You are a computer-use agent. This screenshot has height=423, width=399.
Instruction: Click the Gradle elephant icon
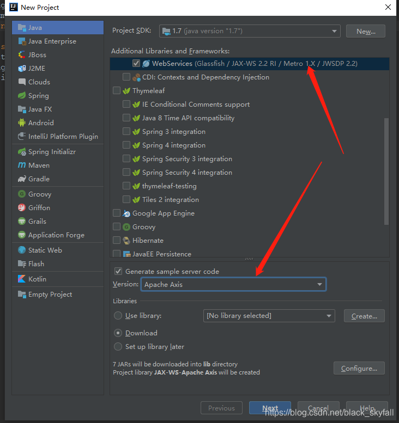[22, 179]
